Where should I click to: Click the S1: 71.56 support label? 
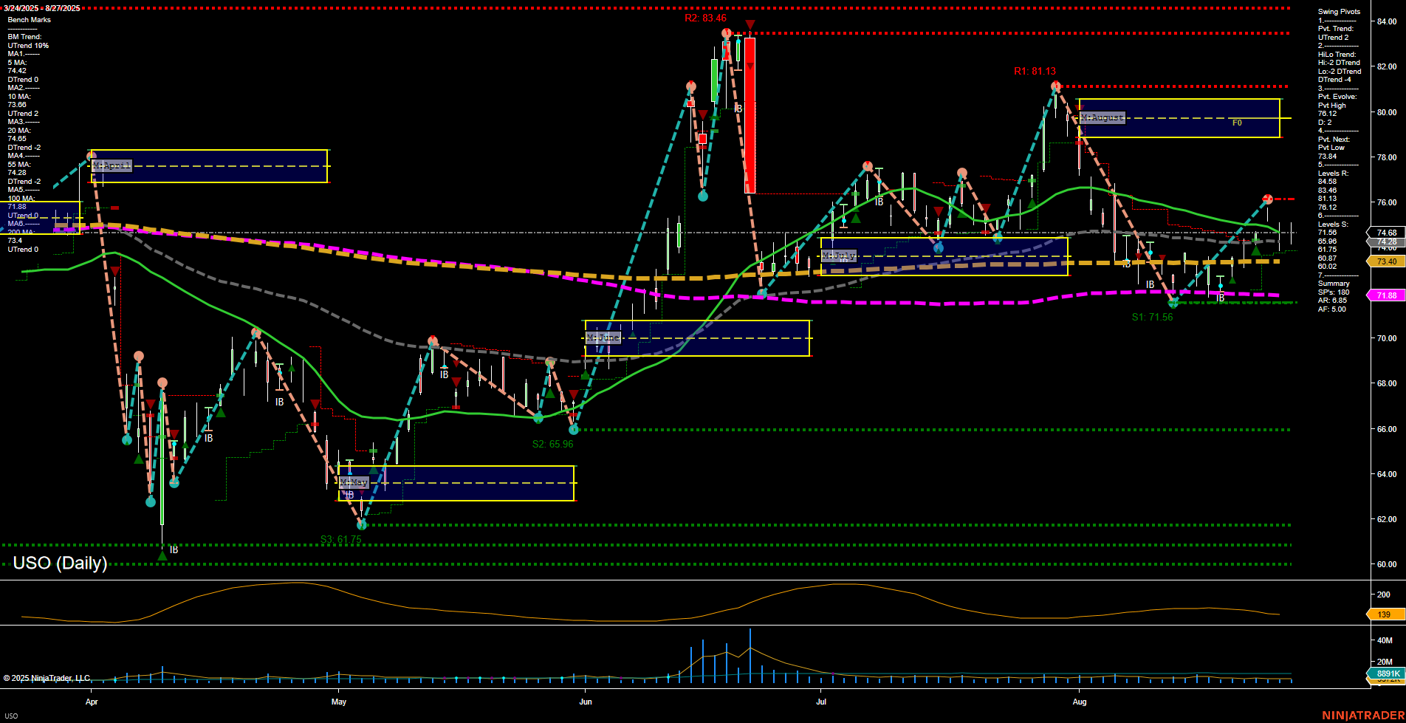(x=1152, y=317)
